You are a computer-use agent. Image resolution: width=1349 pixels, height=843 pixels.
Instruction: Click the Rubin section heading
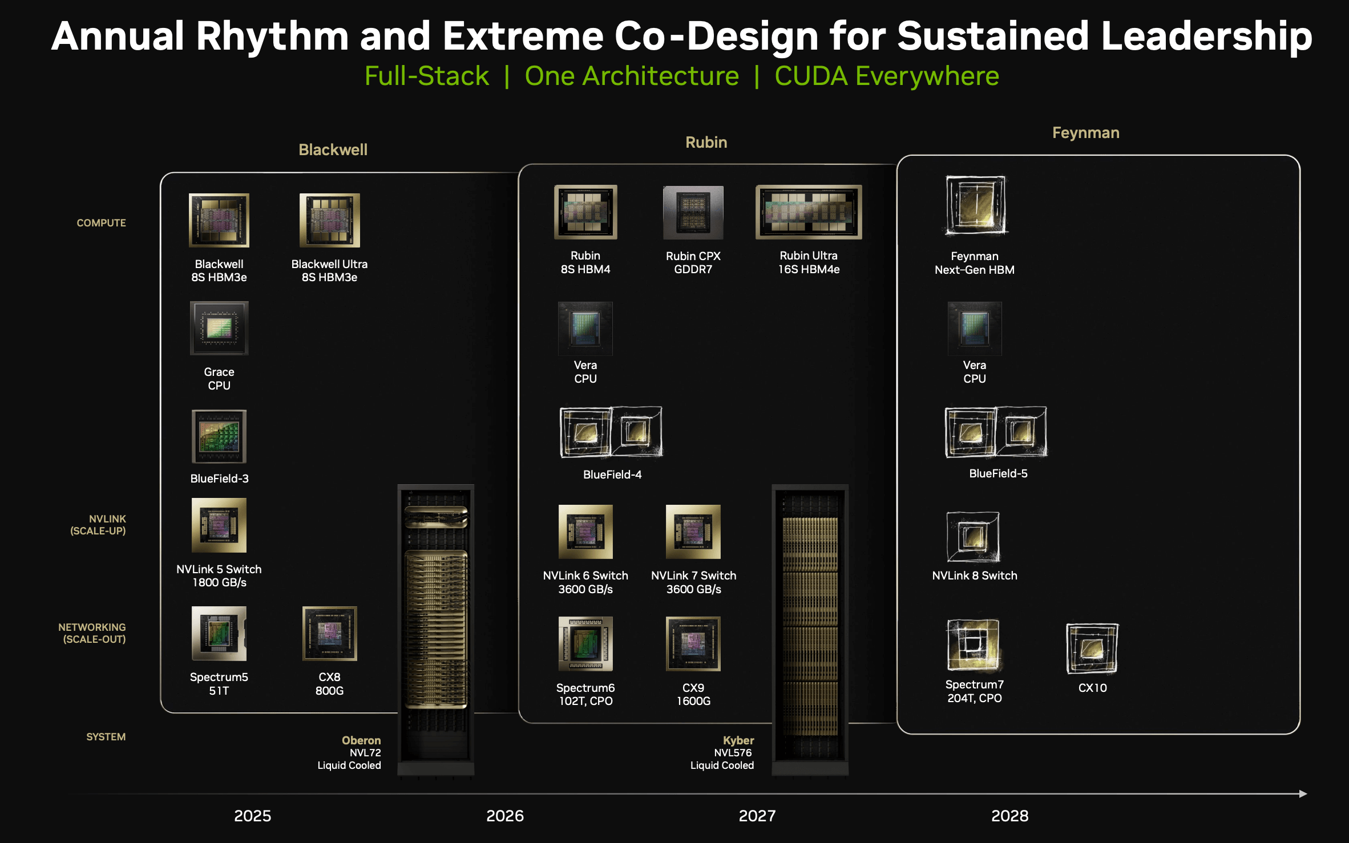tap(706, 142)
